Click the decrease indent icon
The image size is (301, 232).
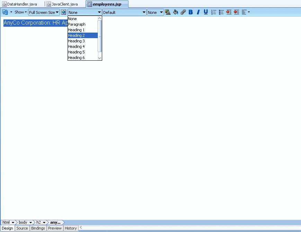pyautogui.click(x=237, y=12)
